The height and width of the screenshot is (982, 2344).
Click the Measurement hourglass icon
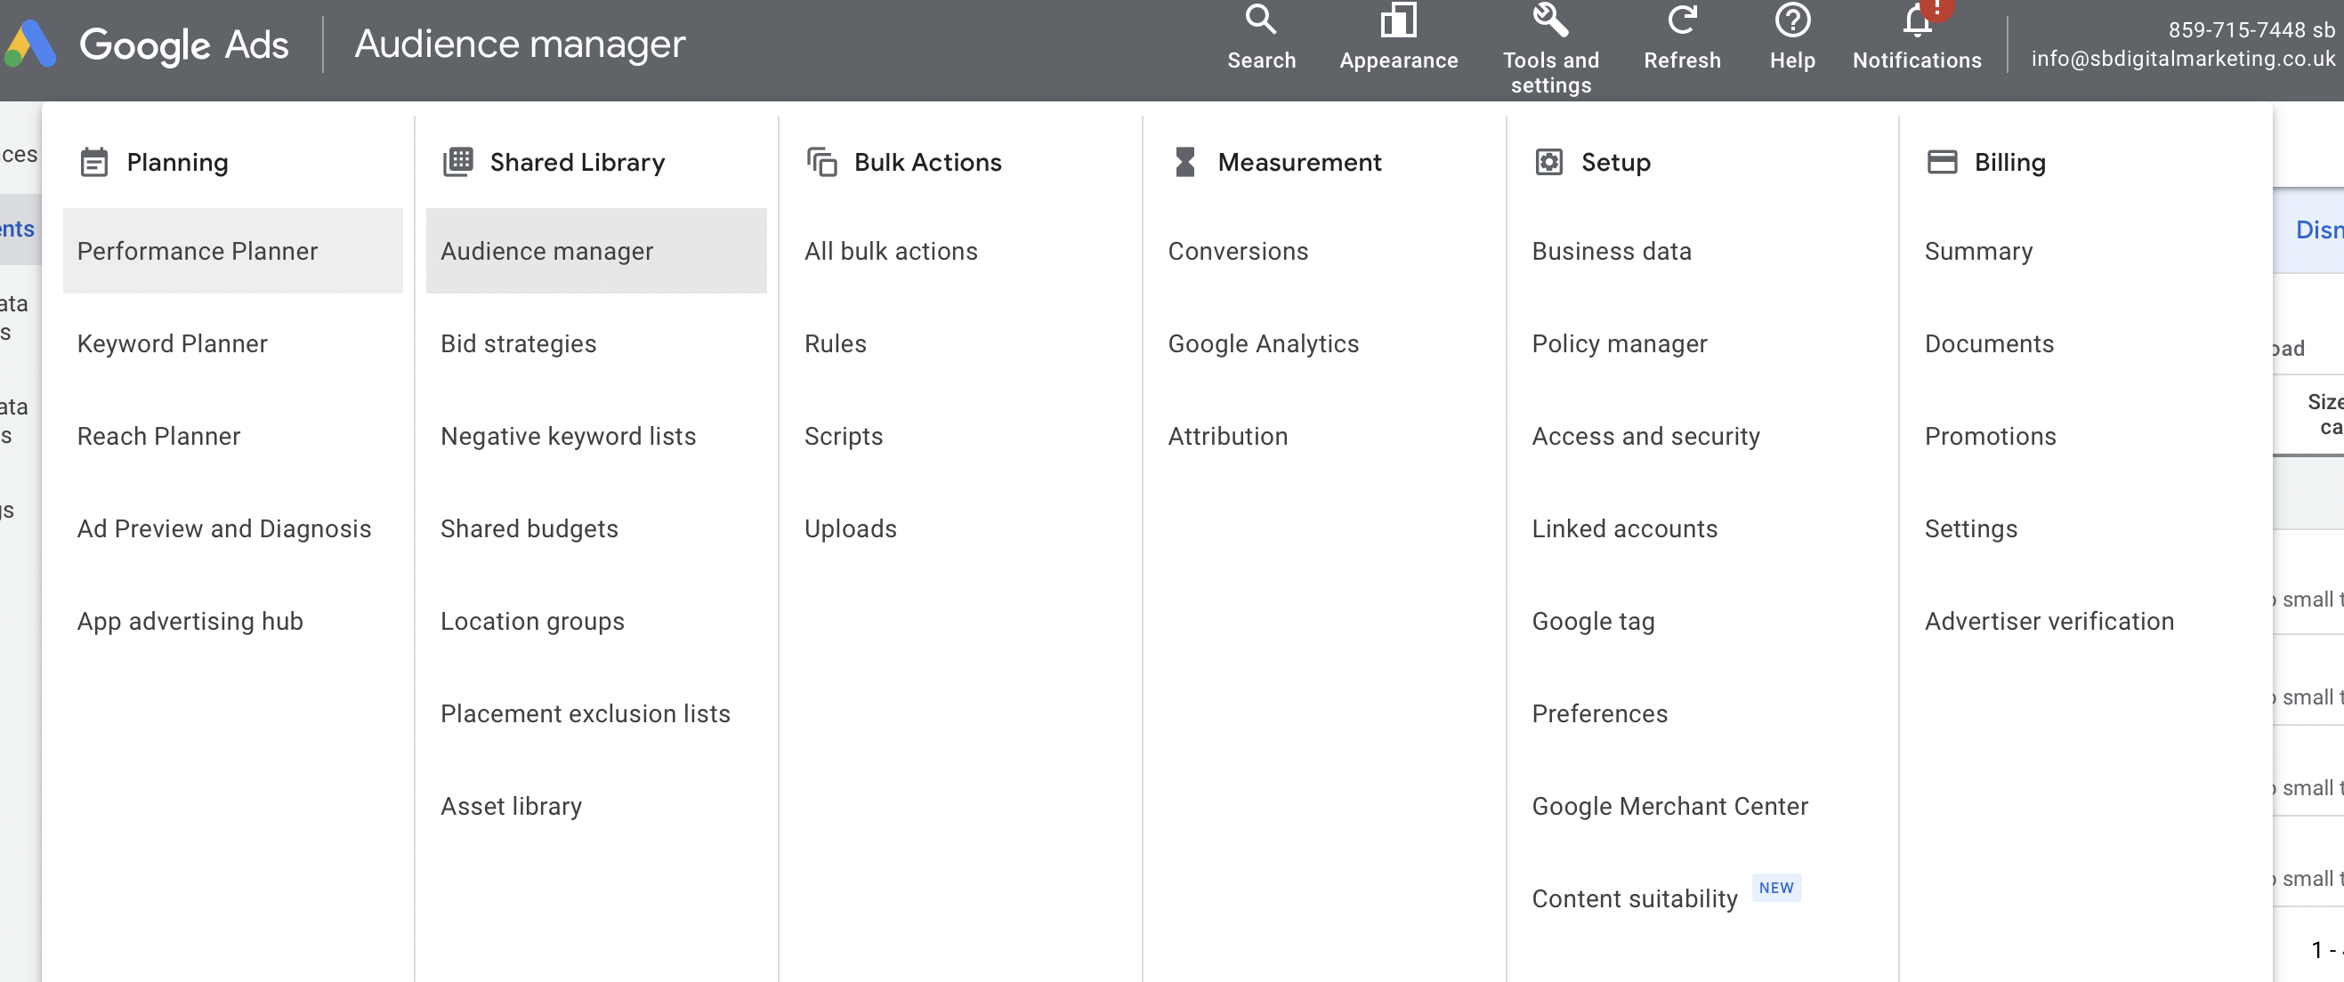tap(1184, 162)
